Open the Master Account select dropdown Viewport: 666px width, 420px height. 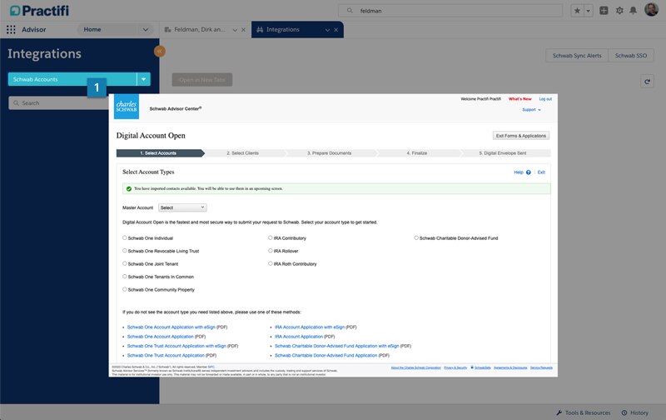click(182, 207)
